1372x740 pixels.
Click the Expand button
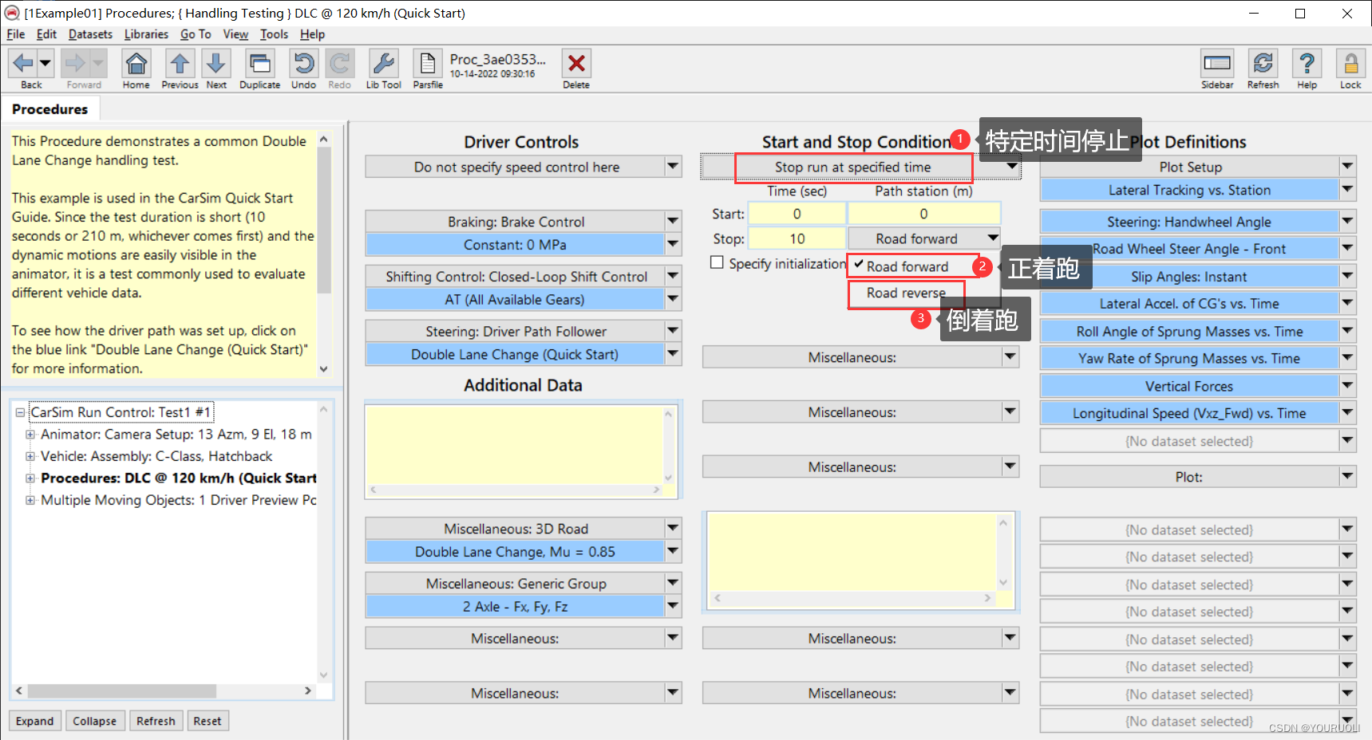click(x=35, y=721)
